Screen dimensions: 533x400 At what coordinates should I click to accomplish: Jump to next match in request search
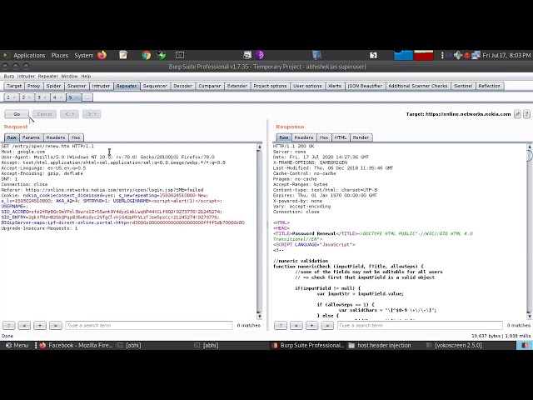point(56,326)
